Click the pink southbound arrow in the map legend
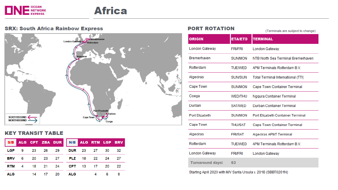The height and width of the screenshot is (190, 338). (32, 117)
